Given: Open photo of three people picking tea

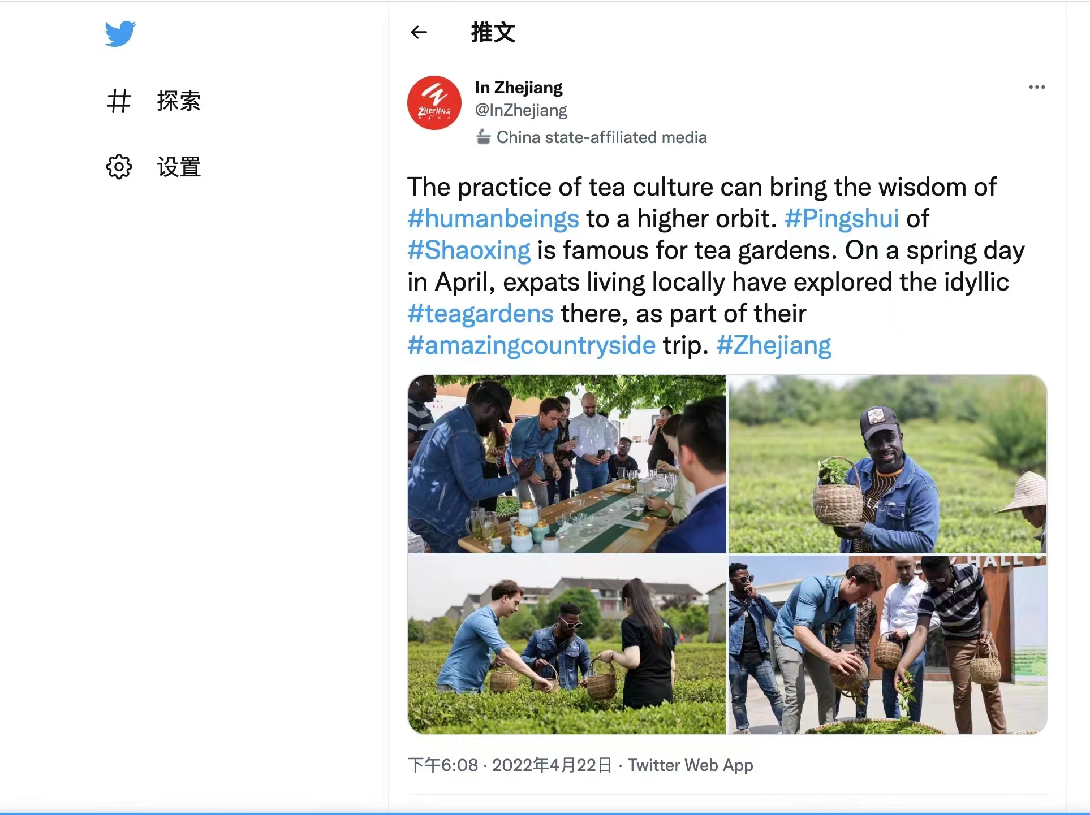Looking at the screenshot, I should click(x=567, y=645).
